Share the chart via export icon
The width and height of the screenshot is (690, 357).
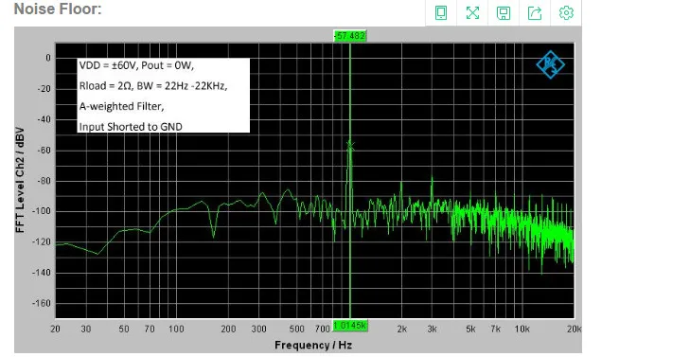pyautogui.click(x=535, y=12)
